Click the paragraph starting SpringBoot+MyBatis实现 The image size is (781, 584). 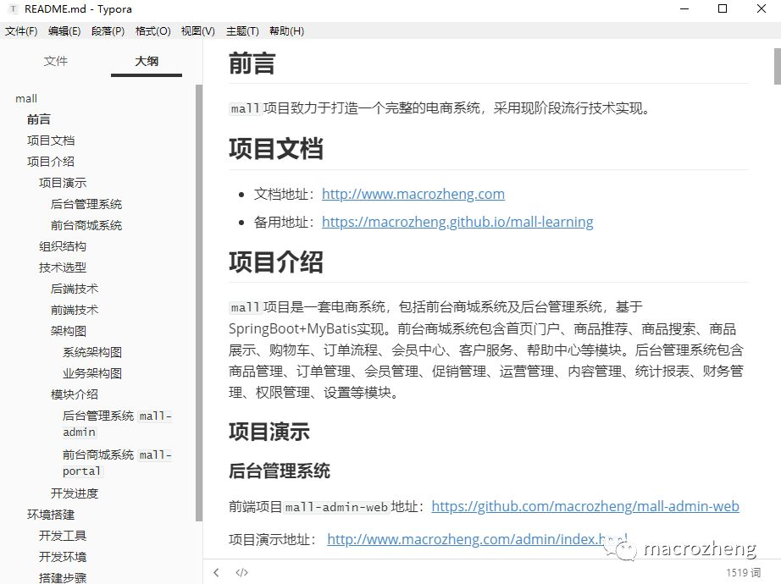[486, 350]
